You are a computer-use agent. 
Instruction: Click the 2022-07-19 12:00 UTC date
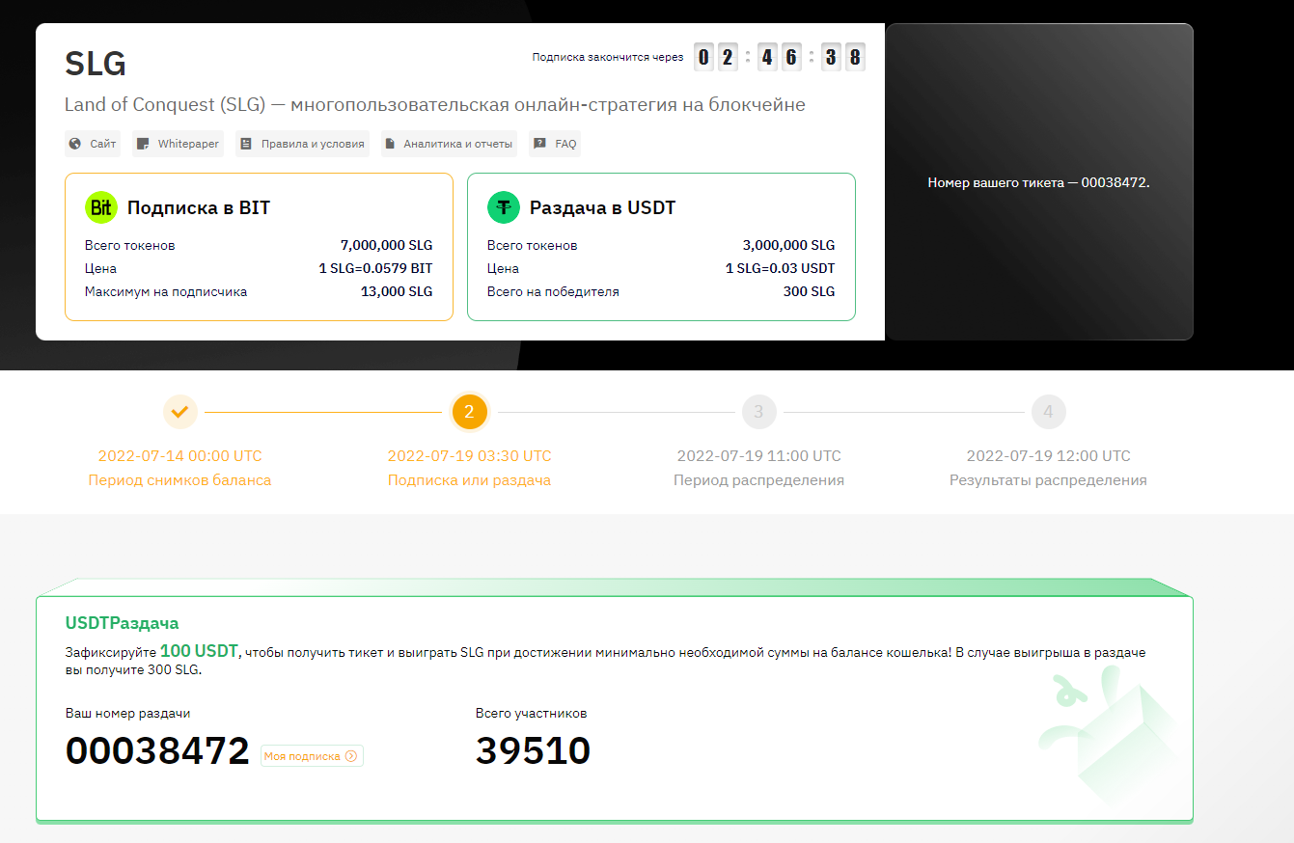[1049, 455]
